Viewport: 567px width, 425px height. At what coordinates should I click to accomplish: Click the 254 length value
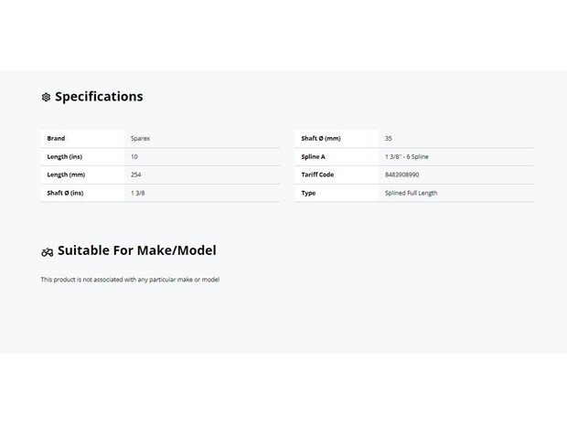[136, 175]
